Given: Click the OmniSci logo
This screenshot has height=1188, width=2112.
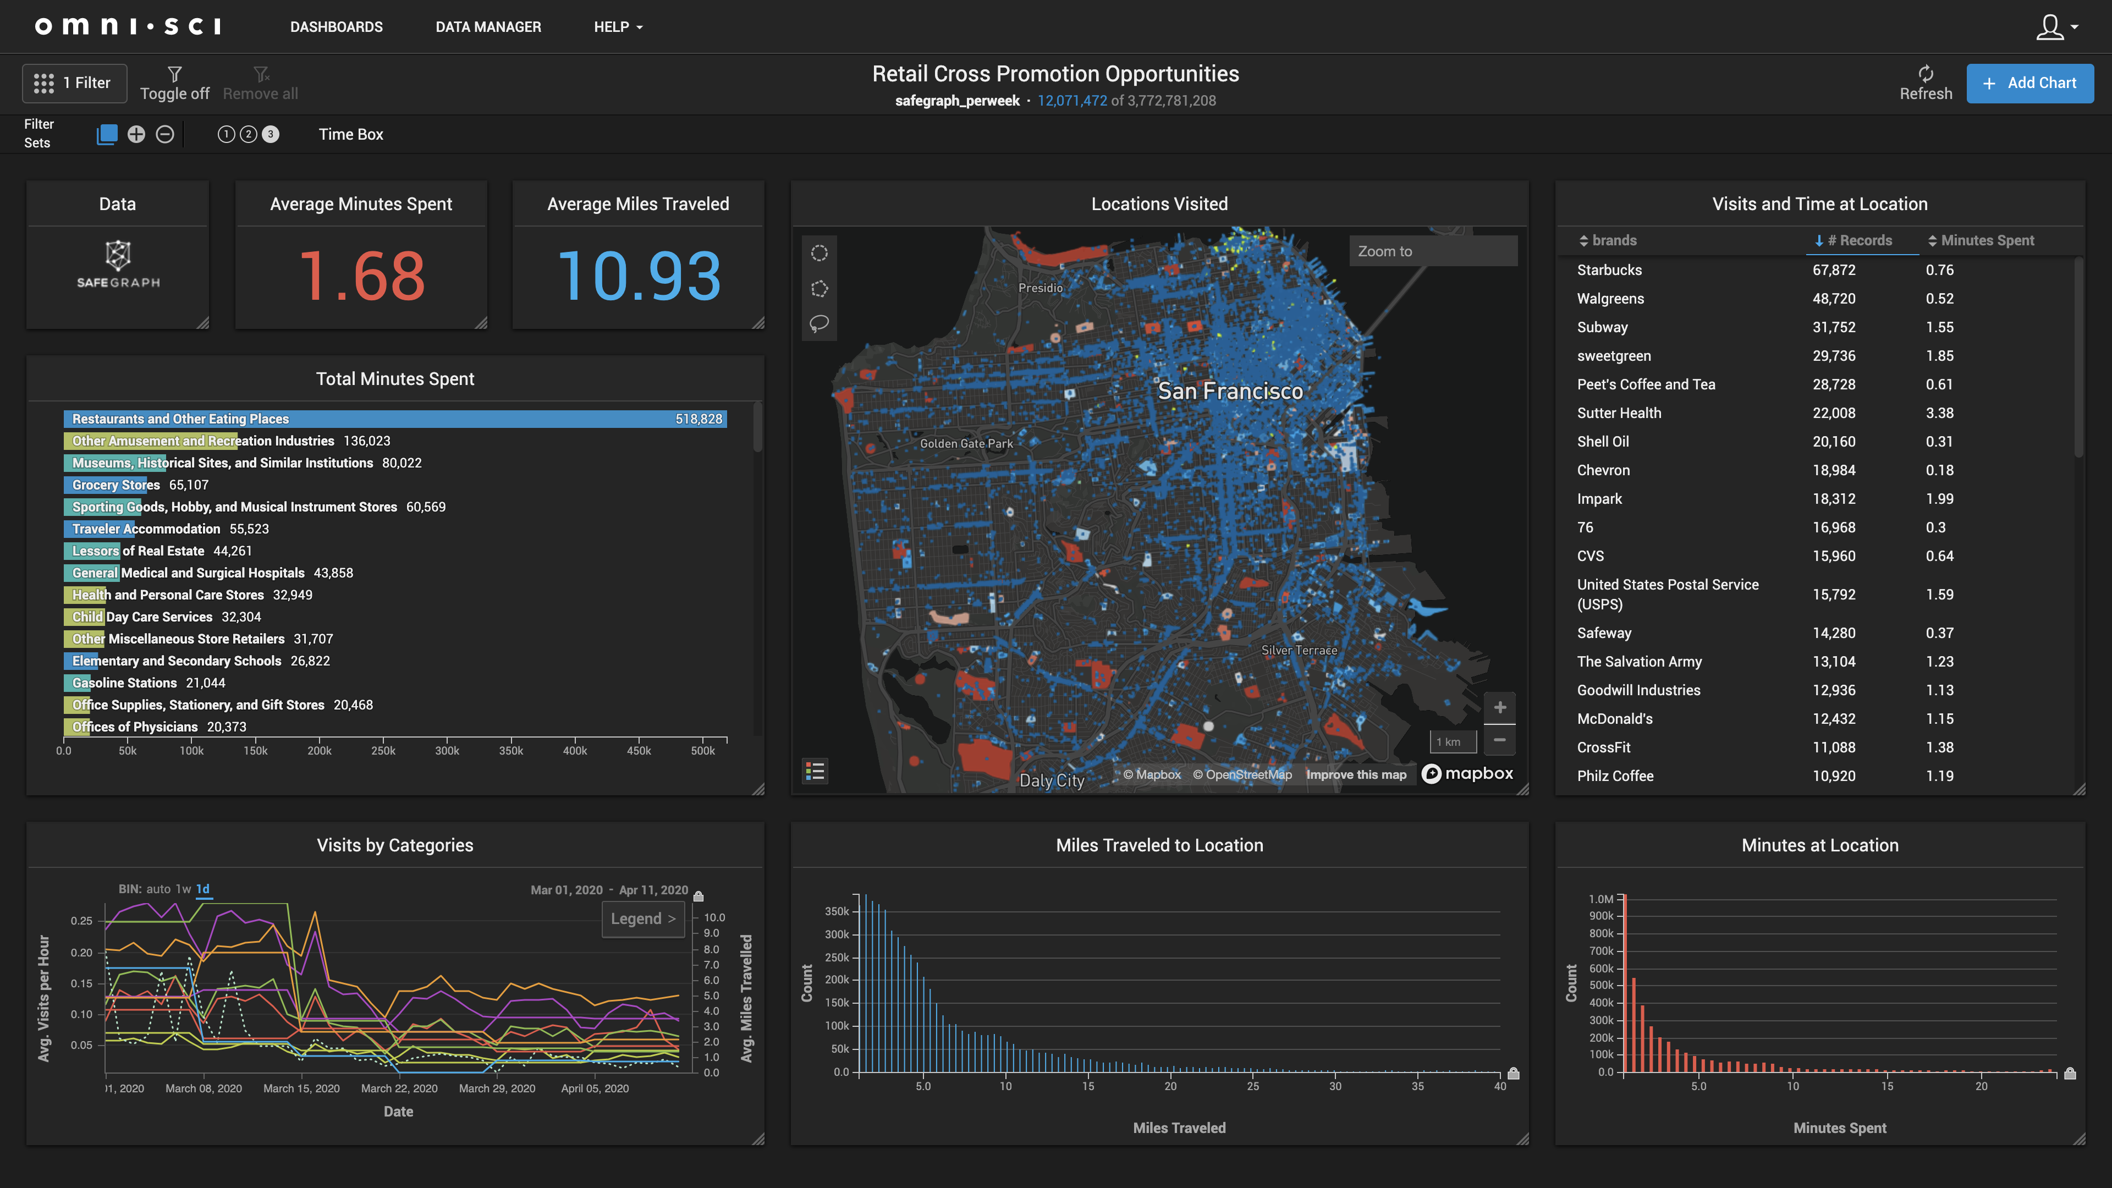Looking at the screenshot, I should [x=128, y=26].
